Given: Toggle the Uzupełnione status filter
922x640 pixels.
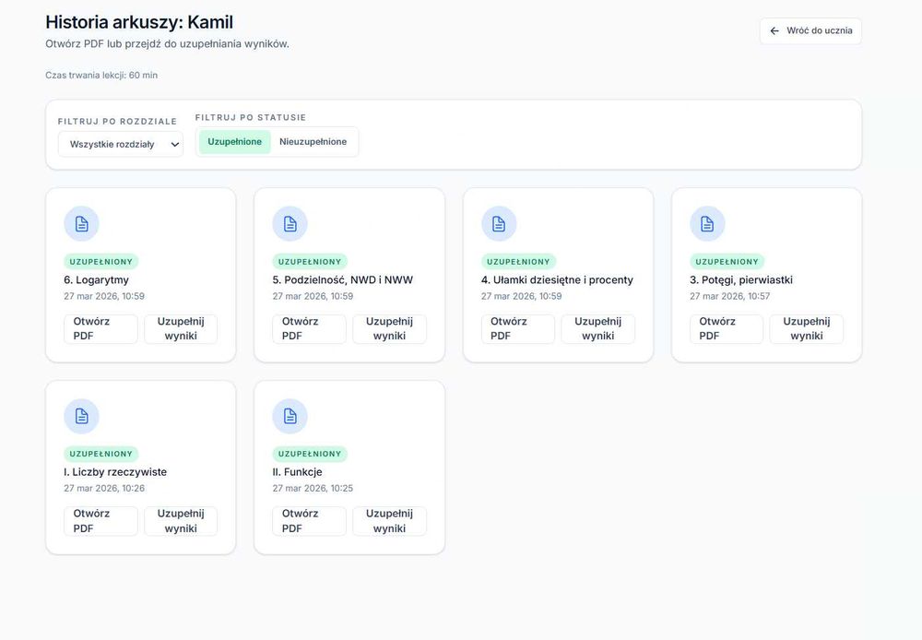Looking at the screenshot, I should [x=234, y=142].
